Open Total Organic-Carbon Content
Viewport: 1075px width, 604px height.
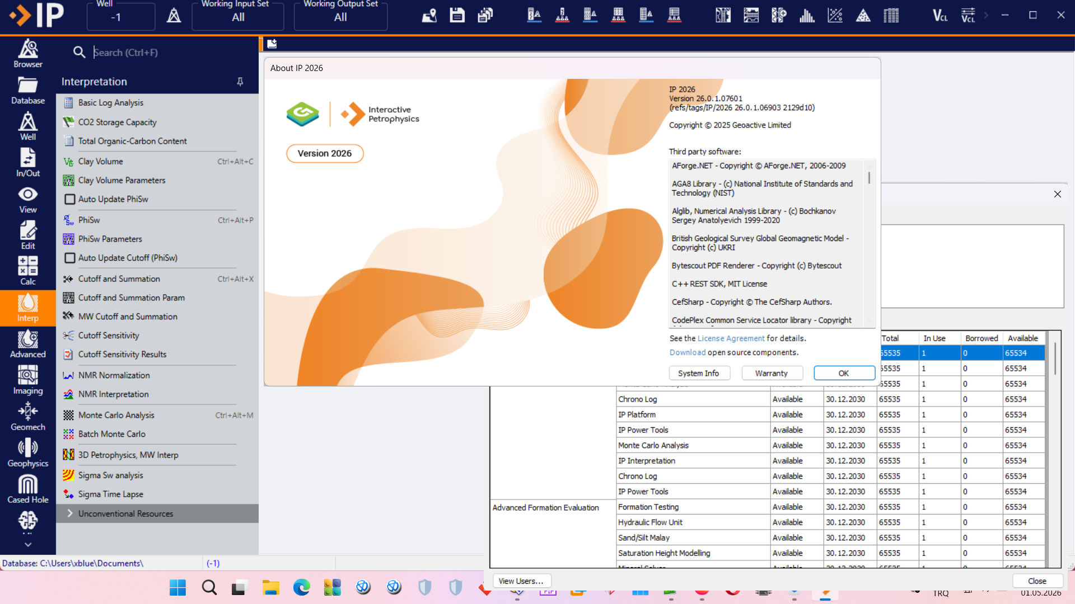(132, 141)
